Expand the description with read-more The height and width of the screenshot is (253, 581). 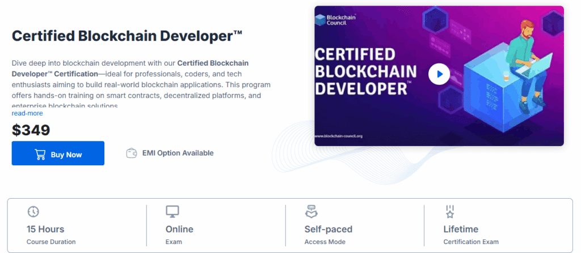click(x=27, y=113)
